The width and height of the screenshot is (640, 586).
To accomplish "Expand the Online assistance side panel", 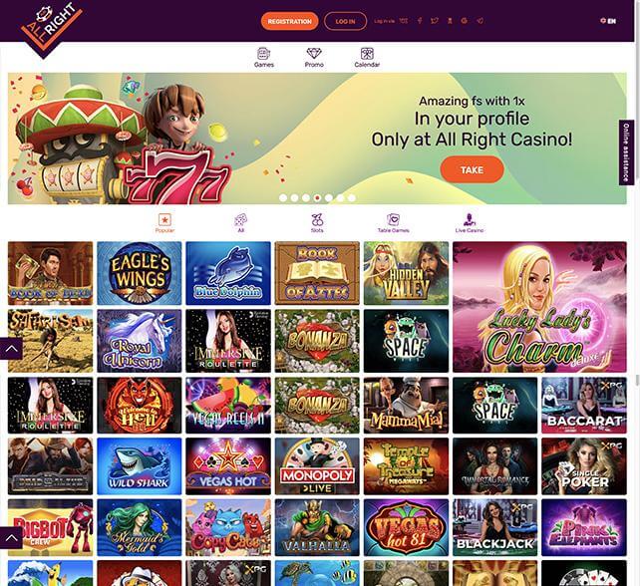I will (x=626, y=152).
